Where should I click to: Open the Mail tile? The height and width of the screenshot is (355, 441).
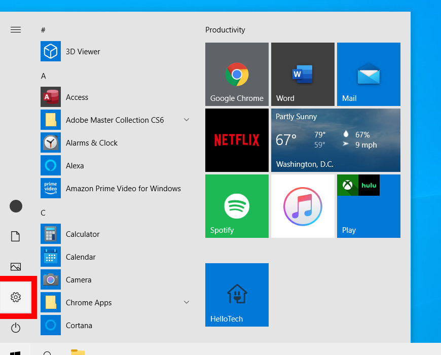click(369, 74)
